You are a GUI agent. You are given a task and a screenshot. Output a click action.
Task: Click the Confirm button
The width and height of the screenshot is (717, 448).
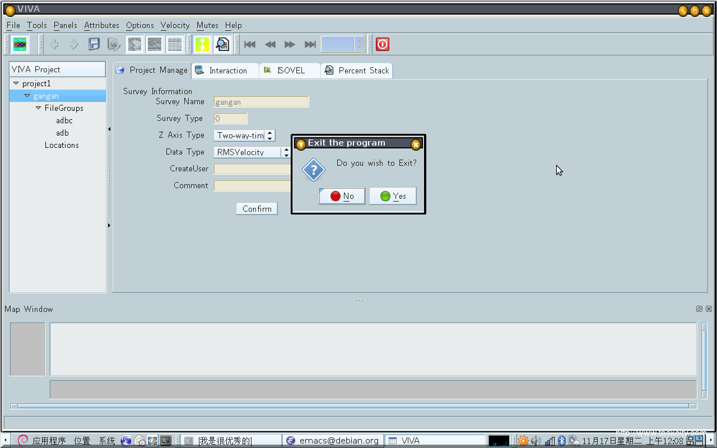click(257, 208)
